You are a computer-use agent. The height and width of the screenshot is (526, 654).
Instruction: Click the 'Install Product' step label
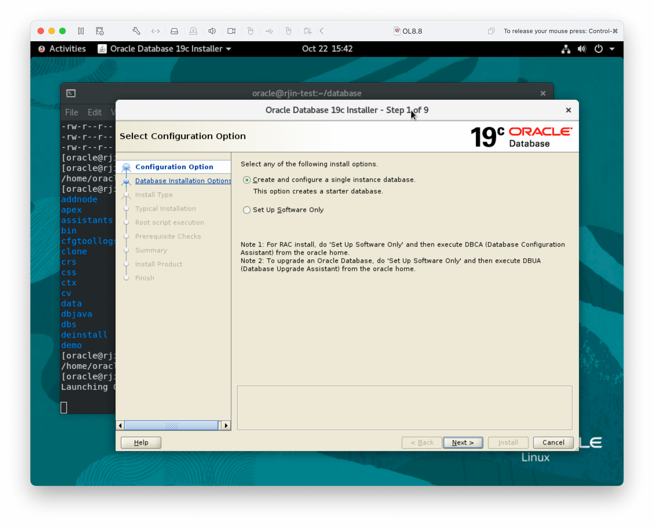159,264
